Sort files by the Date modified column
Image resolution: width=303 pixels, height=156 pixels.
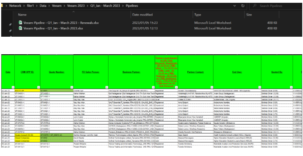142,15
